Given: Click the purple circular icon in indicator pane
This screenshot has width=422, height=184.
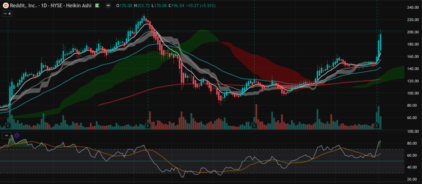Looking at the screenshot, I should point(16,135).
